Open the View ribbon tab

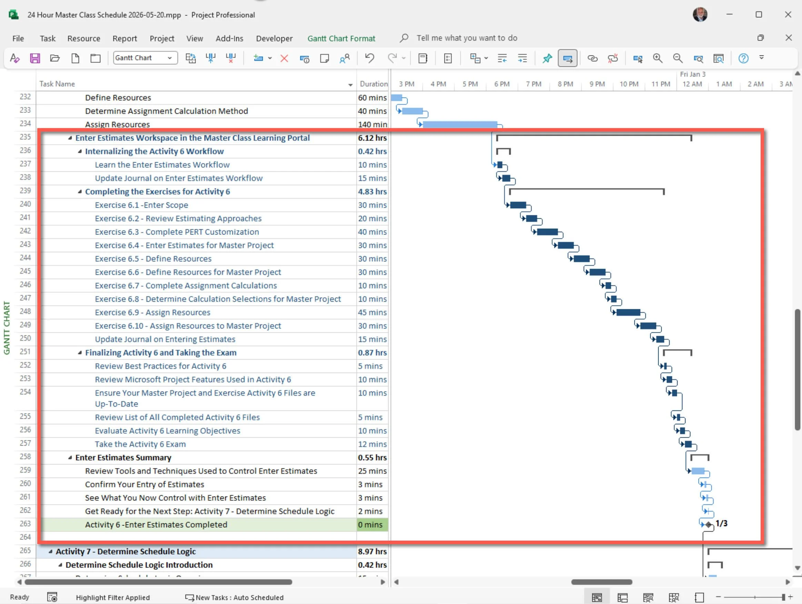[x=195, y=38]
